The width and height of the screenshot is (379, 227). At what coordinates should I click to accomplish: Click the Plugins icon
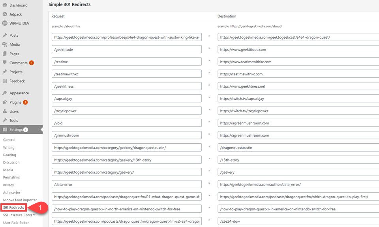pos(5,102)
